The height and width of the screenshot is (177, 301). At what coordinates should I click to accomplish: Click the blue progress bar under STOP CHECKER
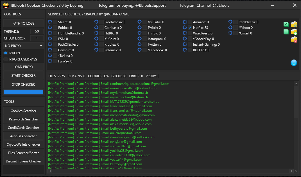23,92
